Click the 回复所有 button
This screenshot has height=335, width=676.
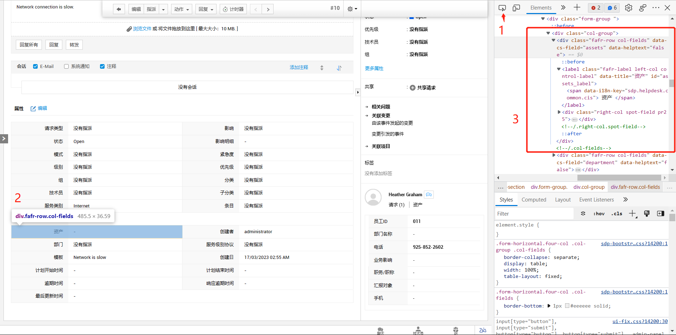point(29,45)
